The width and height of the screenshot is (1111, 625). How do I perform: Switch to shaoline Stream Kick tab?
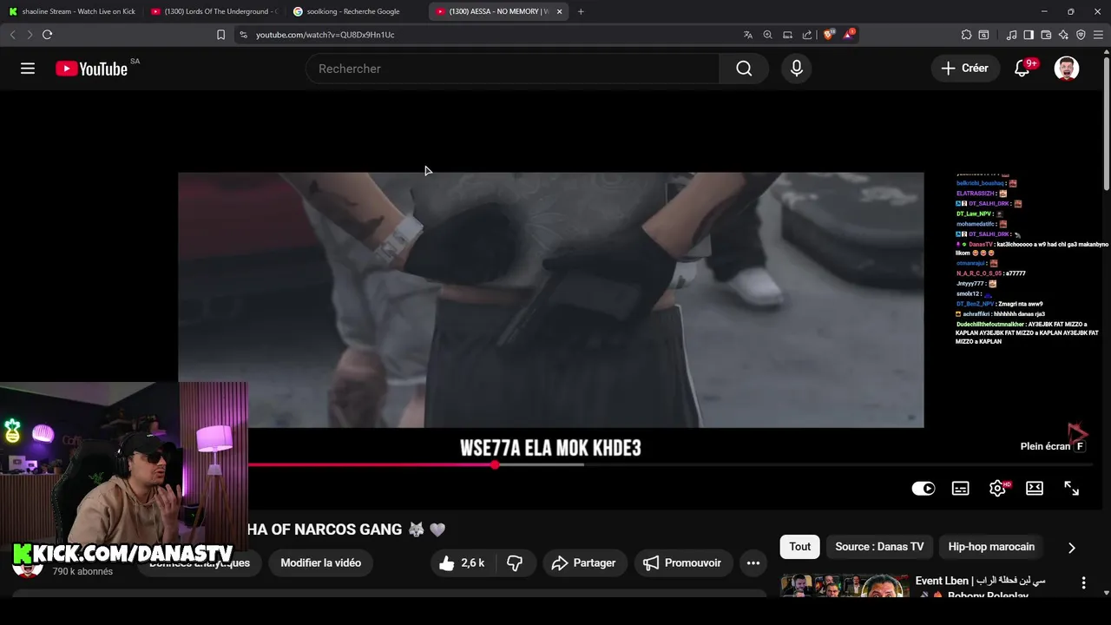pyautogui.click(x=72, y=11)
